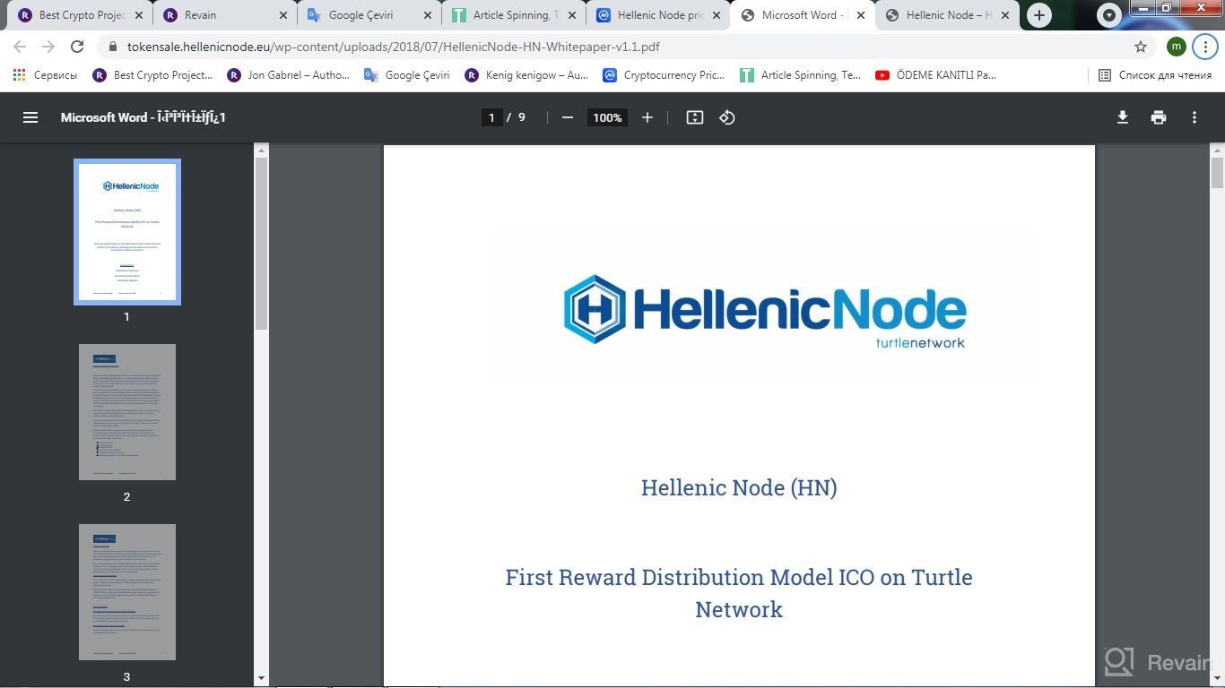Open the Jon Gabriel Author bookmark
Screen dimensions: 1225x688
[x=289, y=75]
